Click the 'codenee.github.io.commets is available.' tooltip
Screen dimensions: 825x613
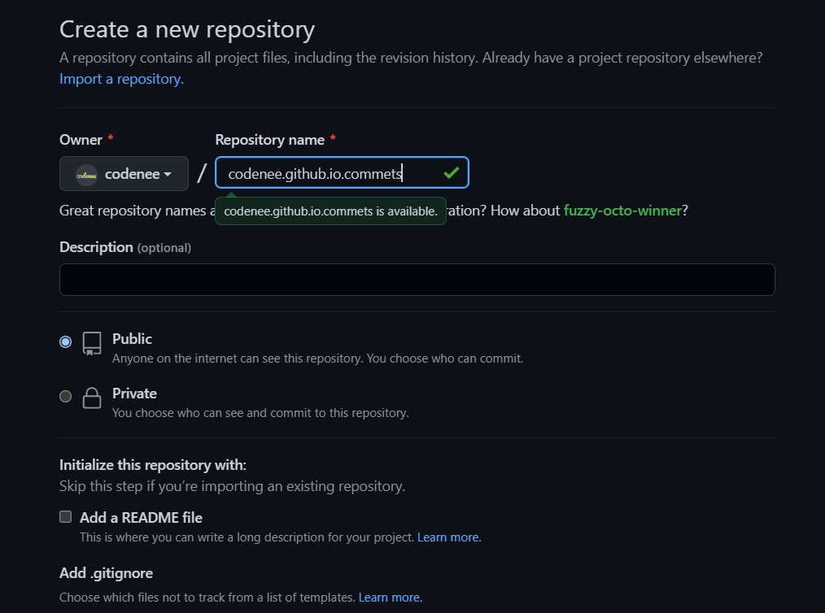(330, 211)
